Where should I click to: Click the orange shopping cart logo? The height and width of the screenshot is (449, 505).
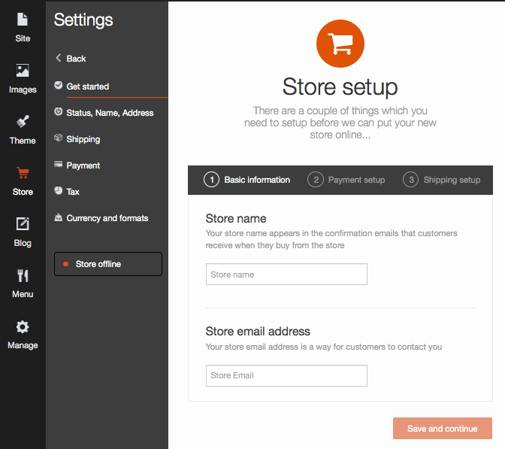340,44
